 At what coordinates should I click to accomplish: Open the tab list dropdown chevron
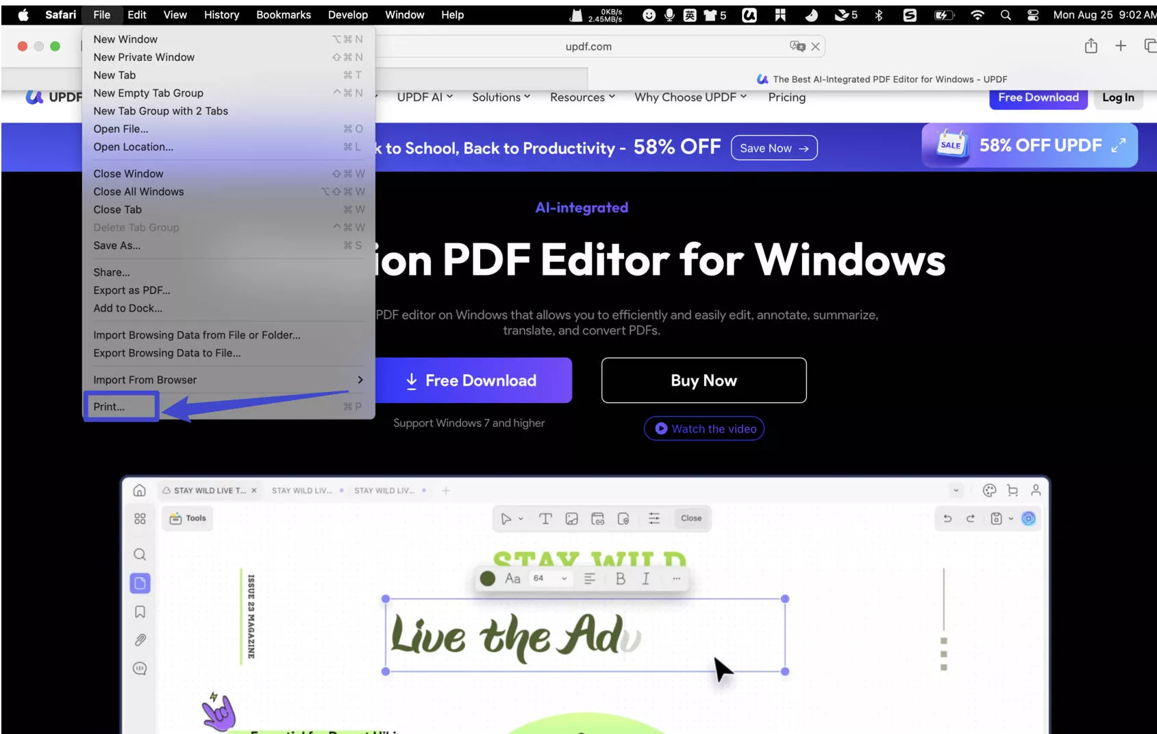[x=956, y=490]
